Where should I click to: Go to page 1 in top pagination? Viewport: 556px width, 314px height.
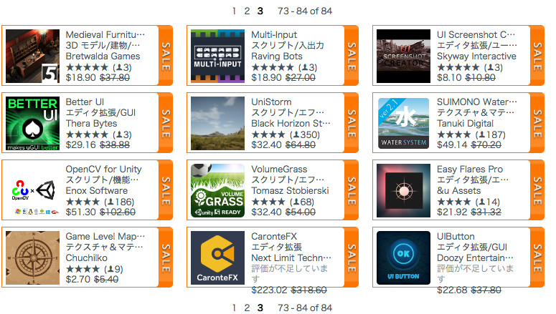pos(235,11)
